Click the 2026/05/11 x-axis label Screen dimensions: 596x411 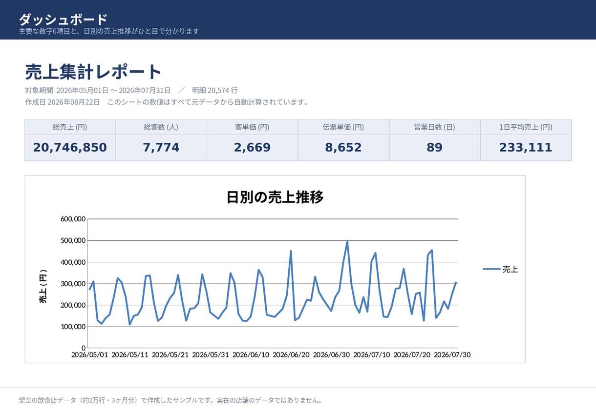point(130,355)
